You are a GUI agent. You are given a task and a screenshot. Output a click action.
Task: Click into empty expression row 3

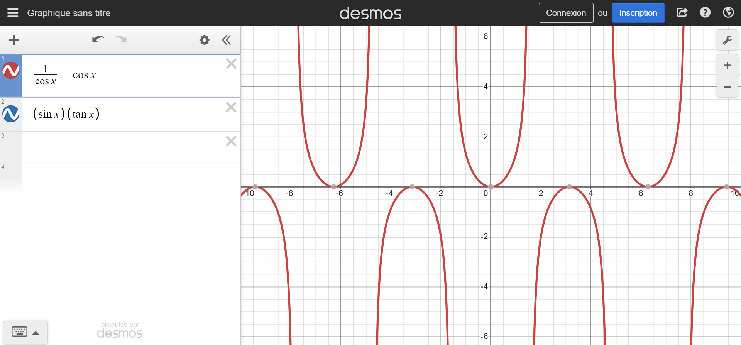(x=123, y=147)
